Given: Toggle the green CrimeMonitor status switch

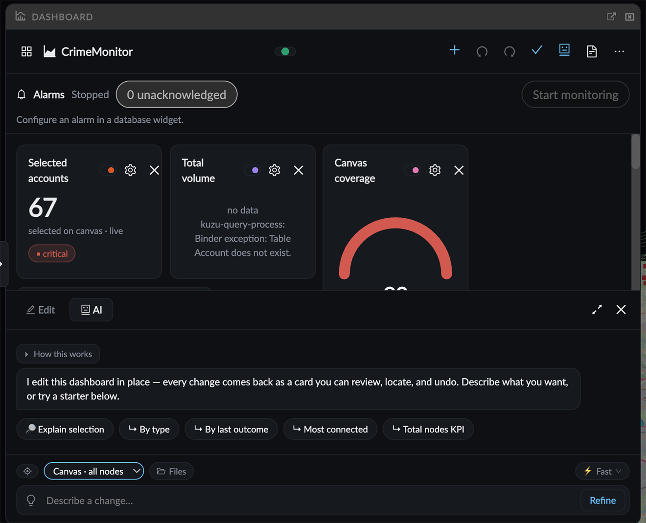Looking at the screenshot, I should pyautogui.click(x=285, y=51).
